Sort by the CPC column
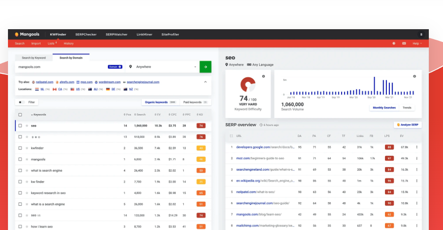Viewport: 443px width, 230px height. click(x=173, y=115)
